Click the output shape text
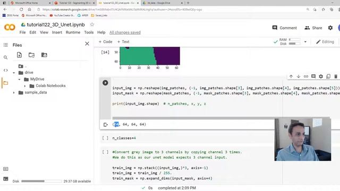Image resolution: width=340 pixels, height=191 pixels. tap(129, 124)
